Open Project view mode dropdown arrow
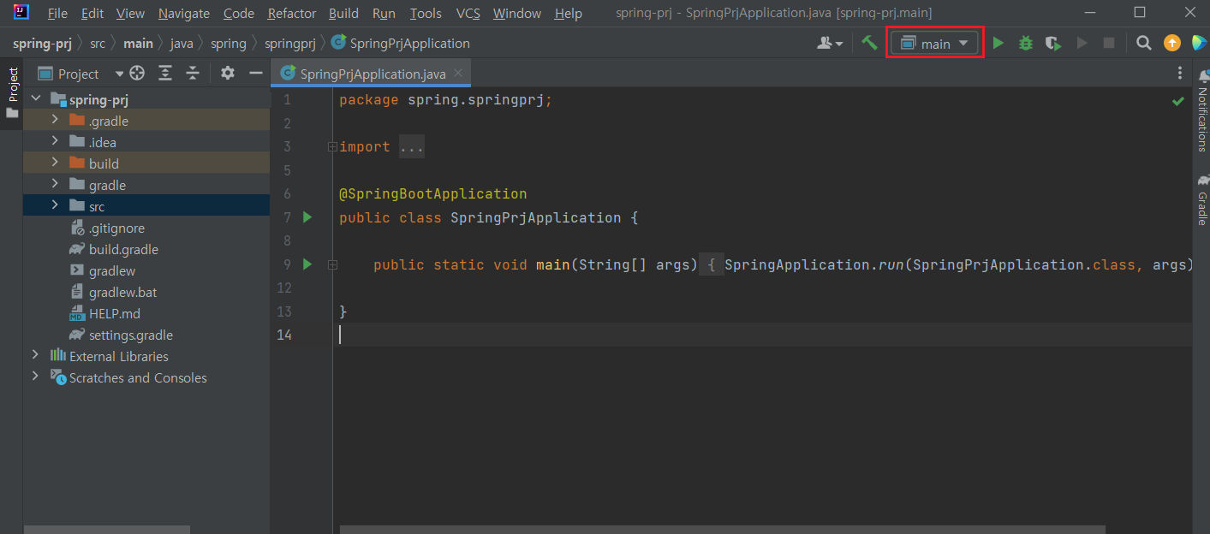 pyautogui.click(x=119, y=74)
